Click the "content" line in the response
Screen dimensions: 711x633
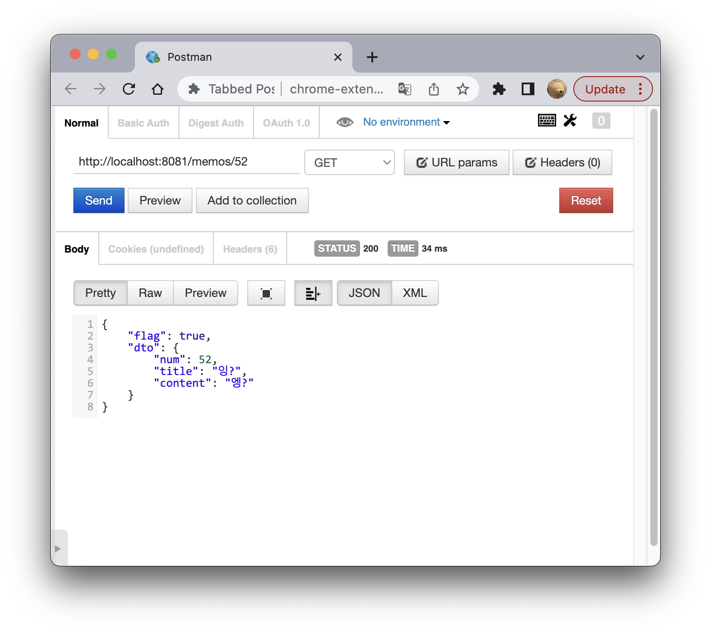coord(203,383)
